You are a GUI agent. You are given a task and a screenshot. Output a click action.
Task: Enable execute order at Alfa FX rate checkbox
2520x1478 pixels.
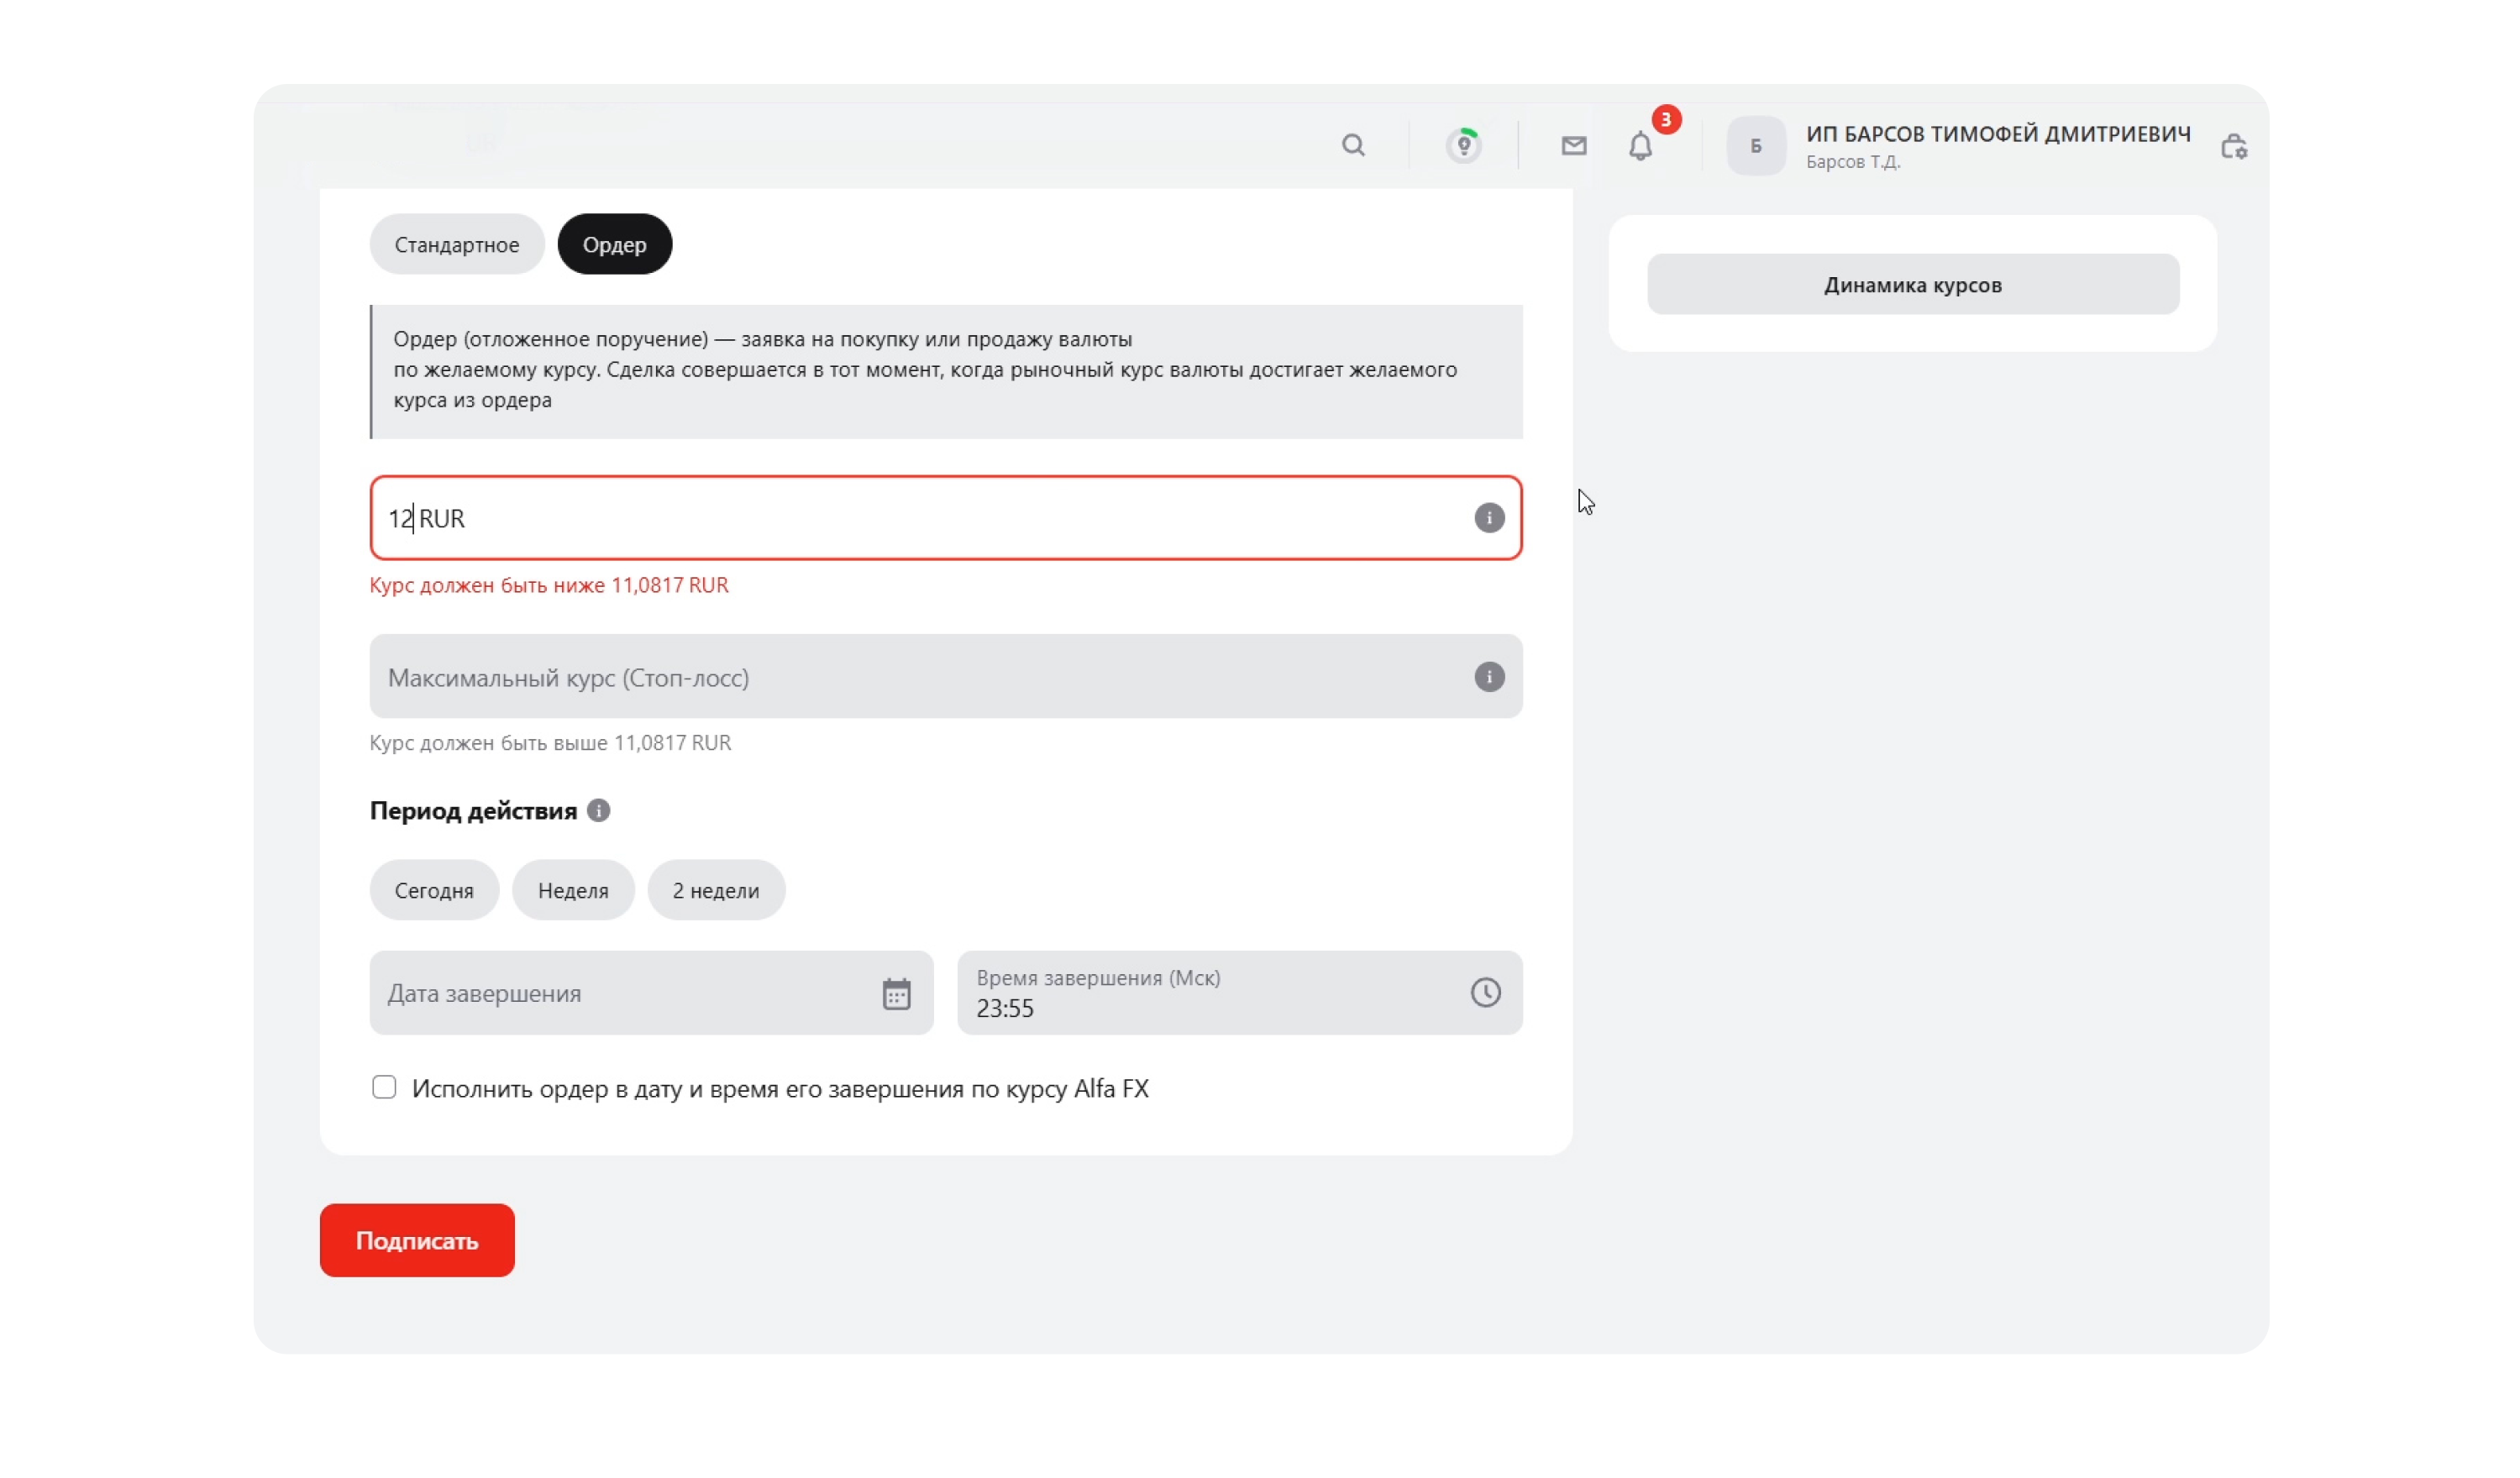(x=384, y=1087)
